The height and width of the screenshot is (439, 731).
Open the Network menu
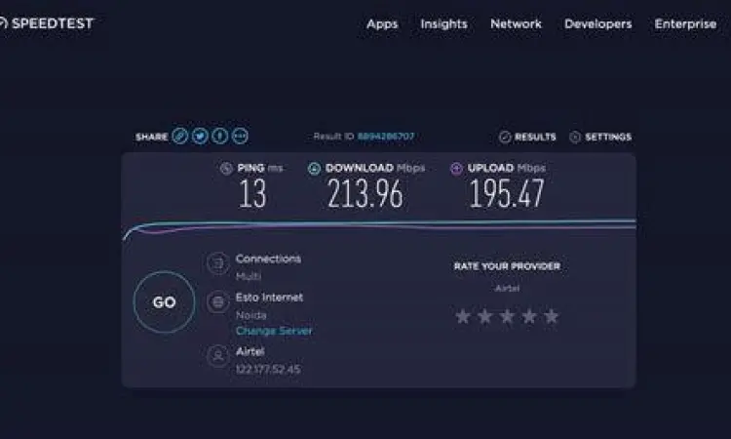coord(516,23)
